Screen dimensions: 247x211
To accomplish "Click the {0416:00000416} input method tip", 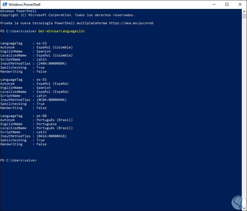I will tap(51, 136).
